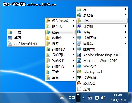Image resolution: width=132 pixels, height=103 pixels.
Task: Expand the 库 submenu arrow
Action: (x=126, y=9)
